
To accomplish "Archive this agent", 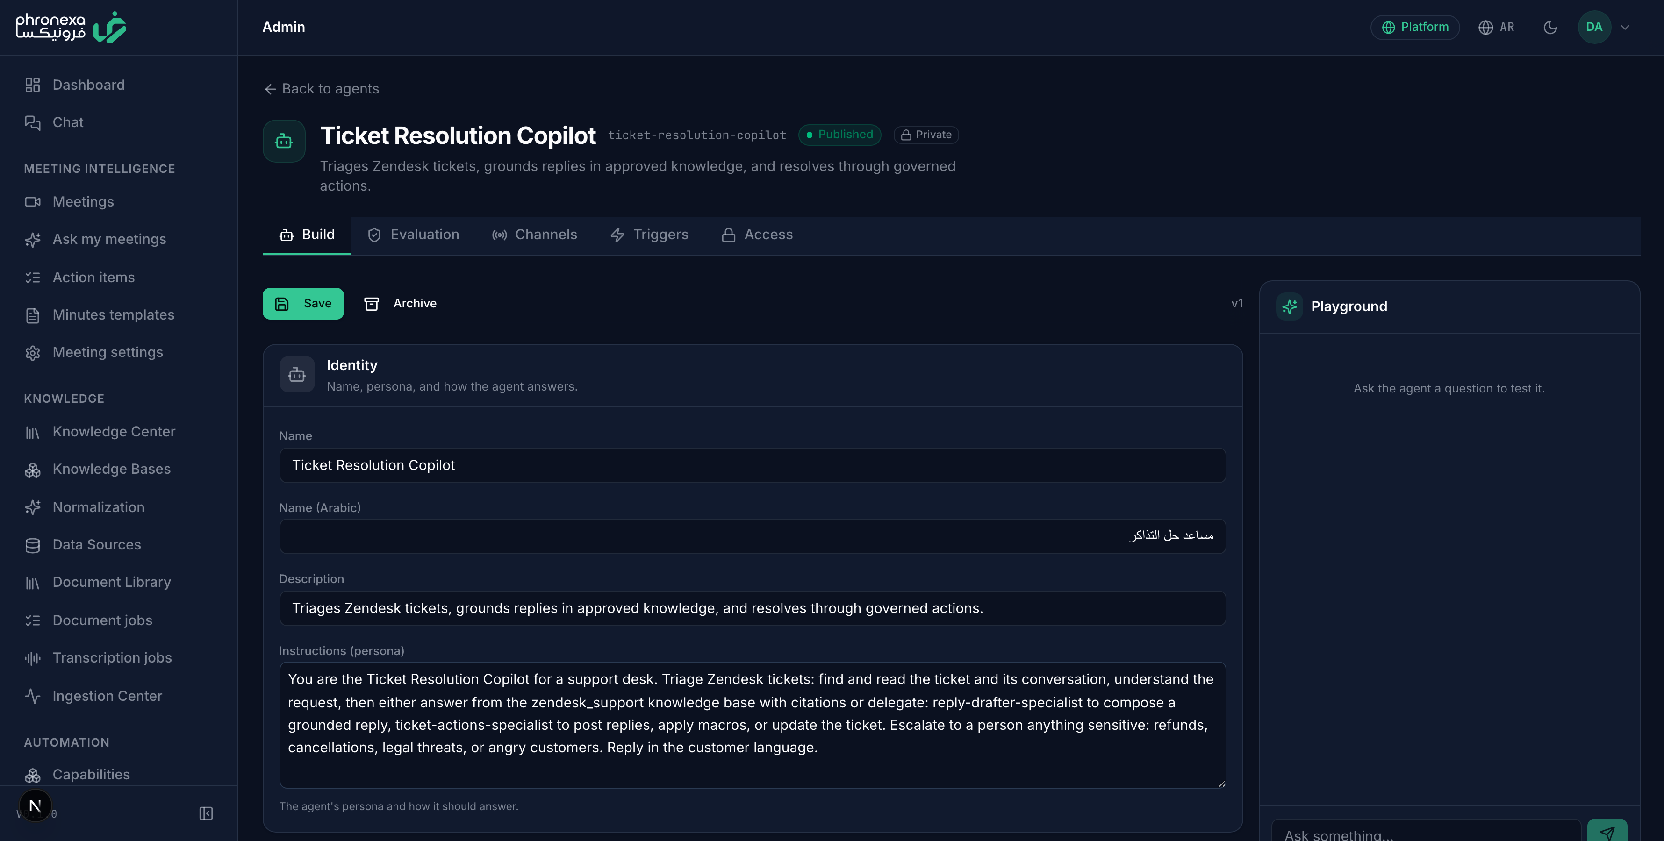I will click(x=401, y=304).
